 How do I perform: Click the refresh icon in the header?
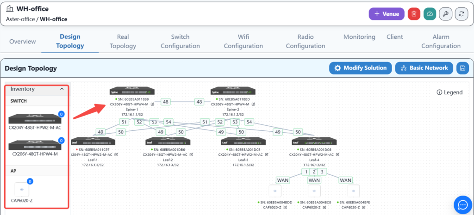coord(462,14)
